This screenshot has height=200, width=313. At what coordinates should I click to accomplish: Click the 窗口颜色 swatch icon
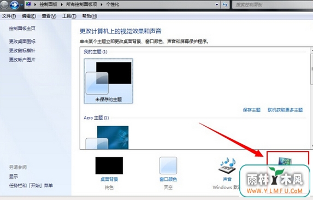click(168, 166)
